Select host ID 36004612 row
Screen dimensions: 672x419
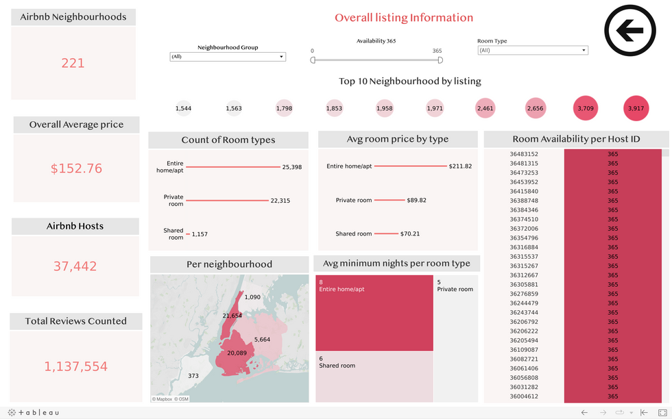(573, 396)
